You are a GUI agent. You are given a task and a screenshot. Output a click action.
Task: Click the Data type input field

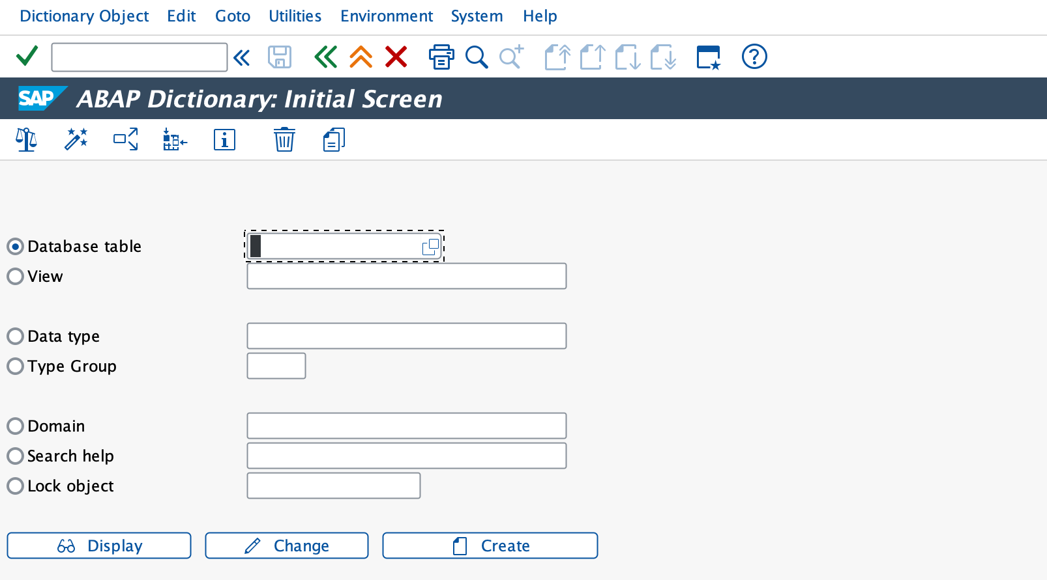click(407, 336)
